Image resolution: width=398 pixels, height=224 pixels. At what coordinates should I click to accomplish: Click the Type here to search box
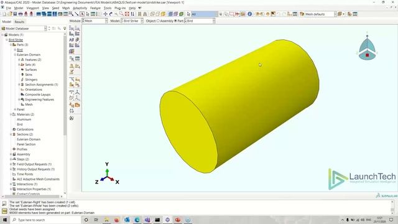point(45,220)
